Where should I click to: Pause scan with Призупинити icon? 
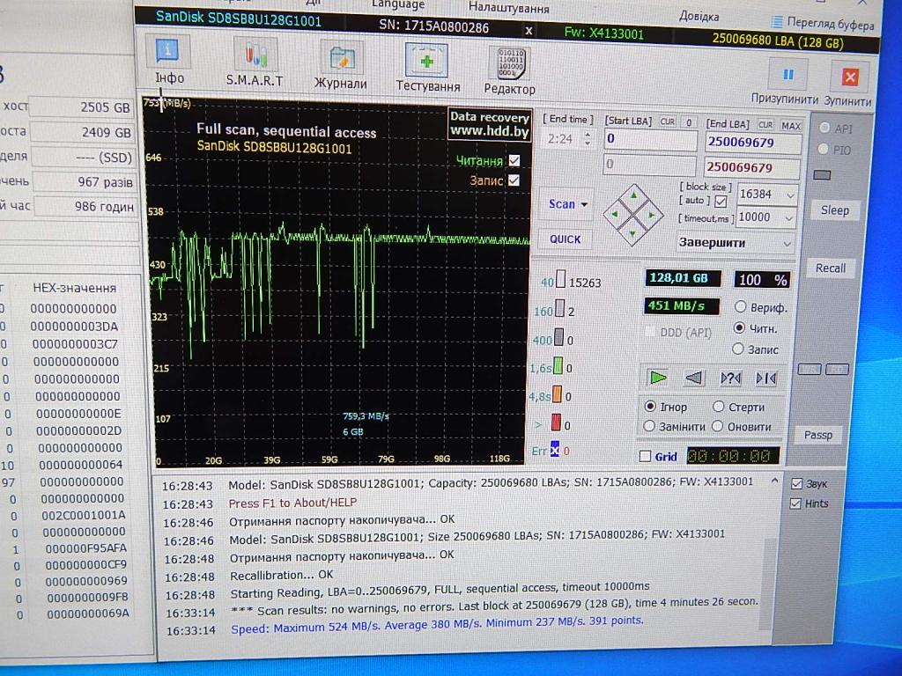click(x=787, y=74)
